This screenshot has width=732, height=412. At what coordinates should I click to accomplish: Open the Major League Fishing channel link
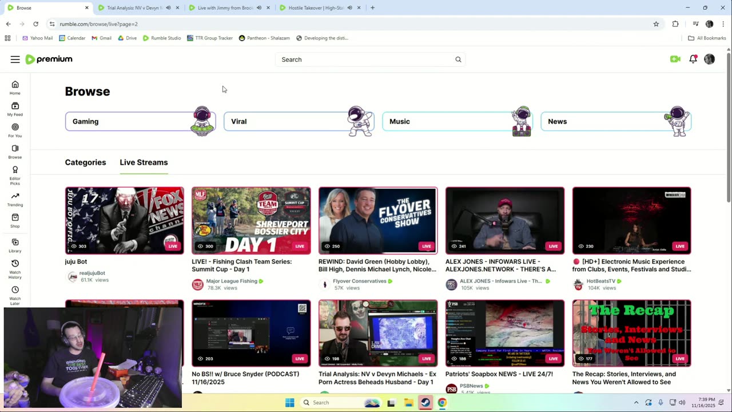click(x=232, y=281)
